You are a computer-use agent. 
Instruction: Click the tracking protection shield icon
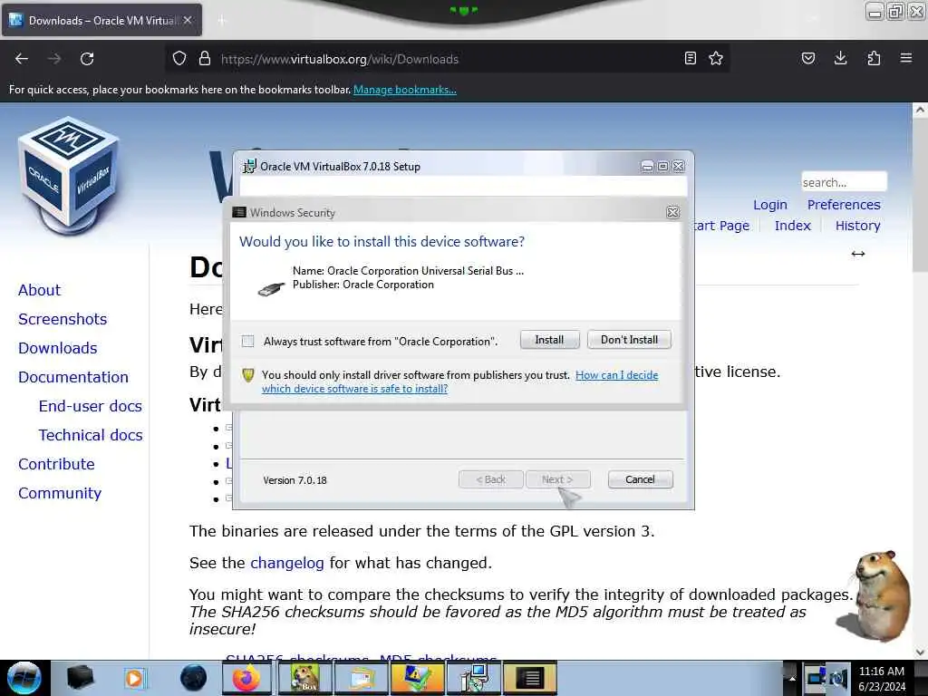179,58
